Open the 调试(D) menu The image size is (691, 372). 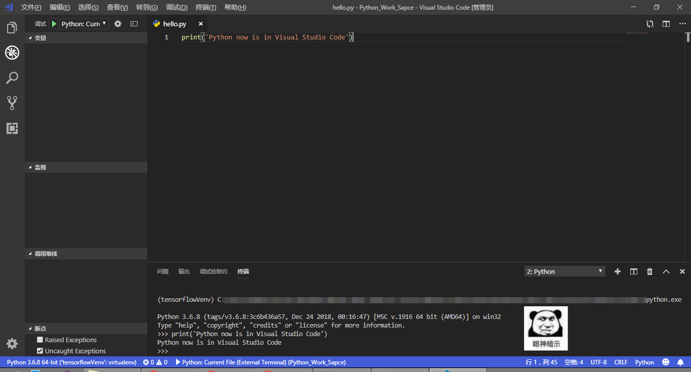click(x=177, y=7)
